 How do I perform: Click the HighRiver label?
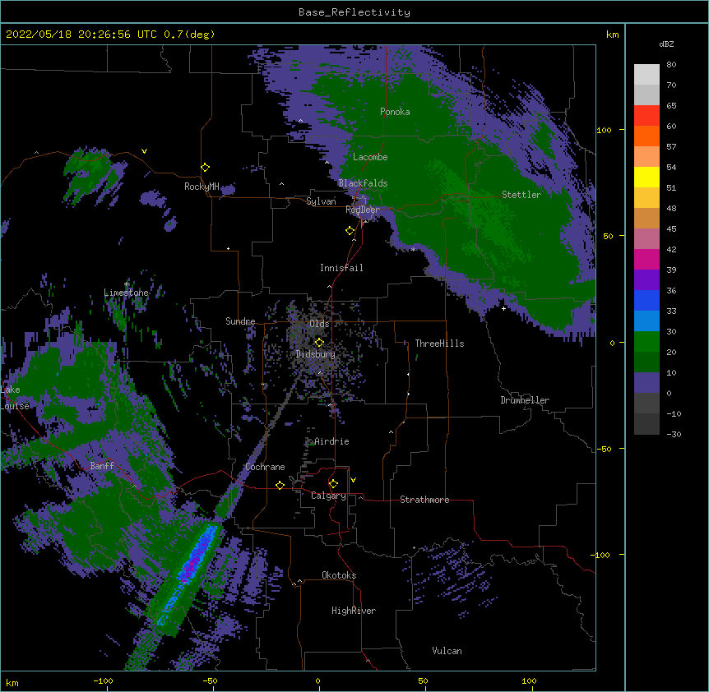(x=354, y=611)
